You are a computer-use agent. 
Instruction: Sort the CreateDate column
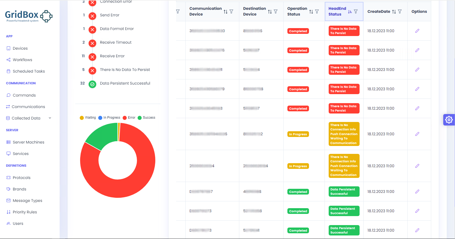point(394,11)
